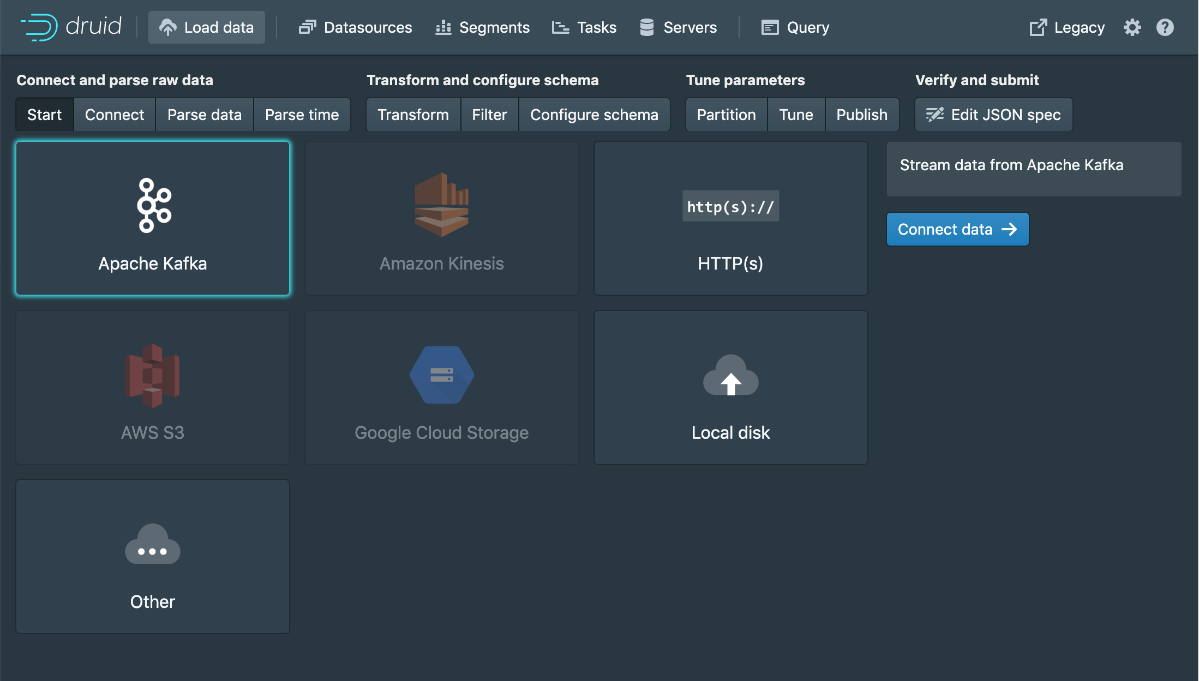
Task: Open the Edit JSON spec step
Action: (993, 115)
